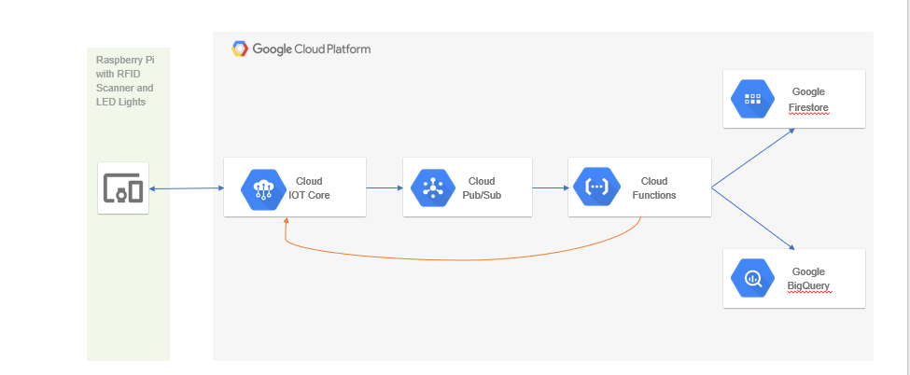The image size is (910, 375).
Task: Click the Raspberry Pi device icon
Action: [x=123, y=188]
